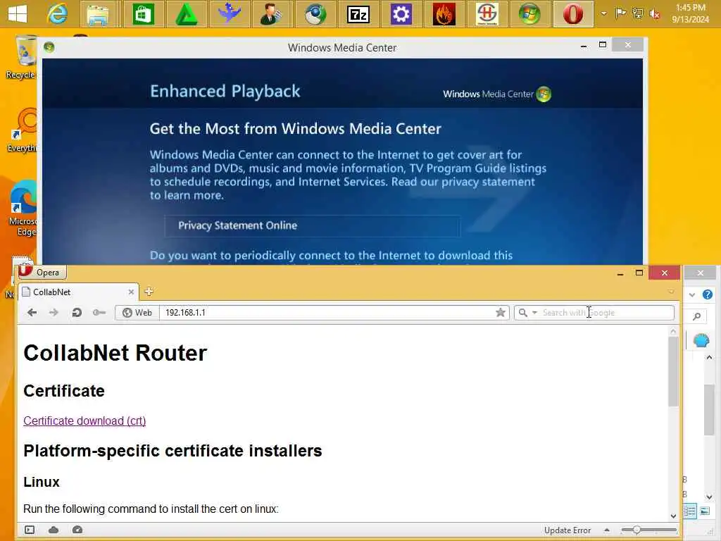Expand the chevron beside the help icon
Screen dimensions: 721x541
click(x=692, y=295)
